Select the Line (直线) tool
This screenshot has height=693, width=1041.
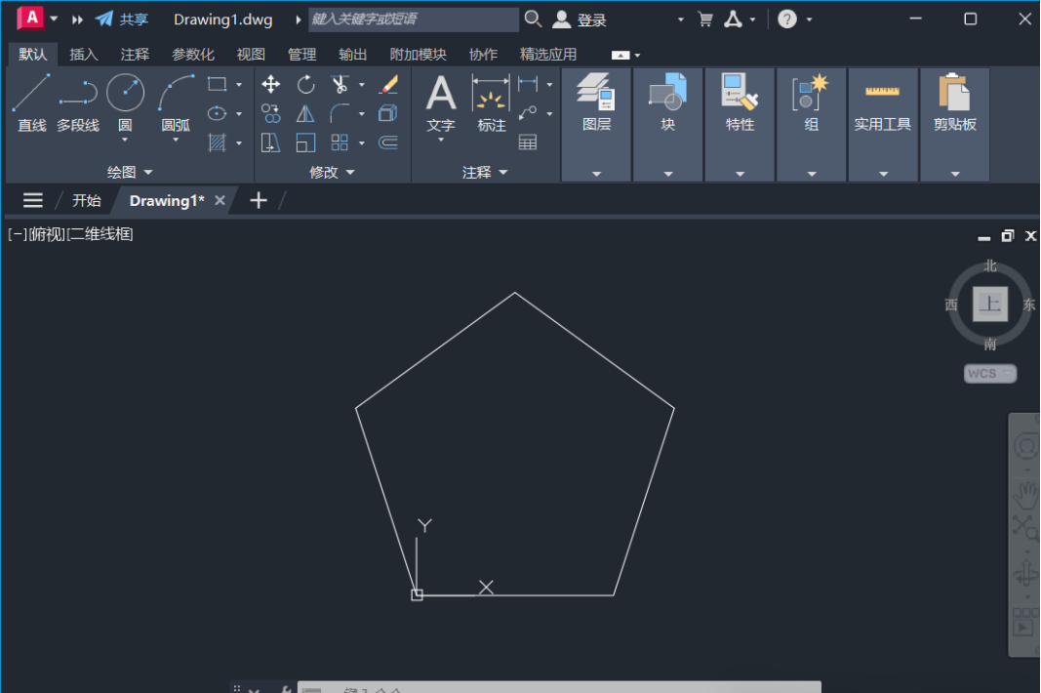click(x=31, y=103)
